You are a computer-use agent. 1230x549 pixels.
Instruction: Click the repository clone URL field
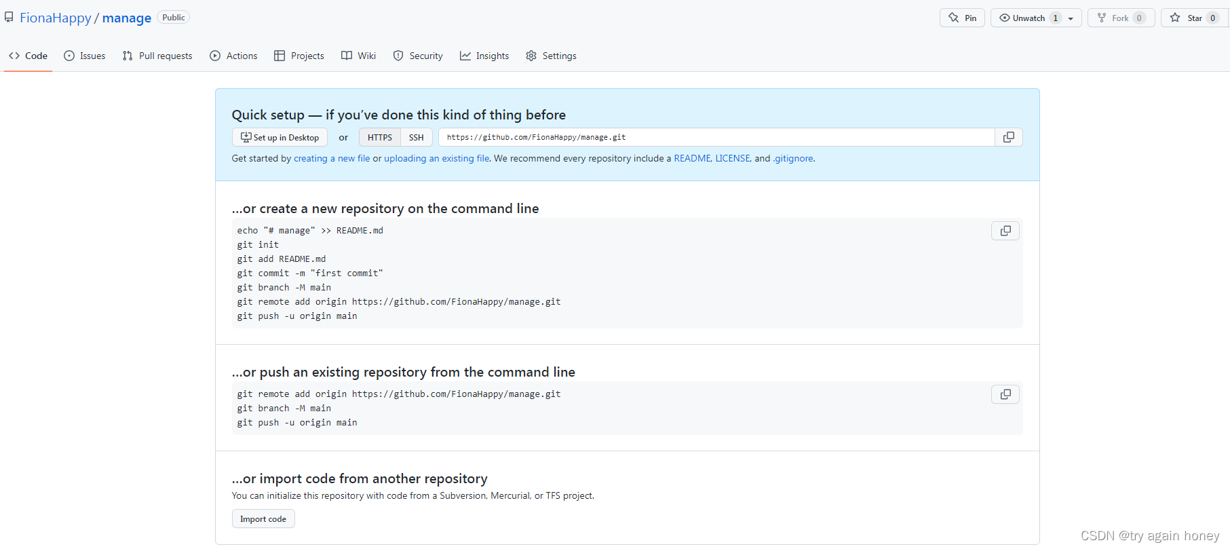point(716,137)
